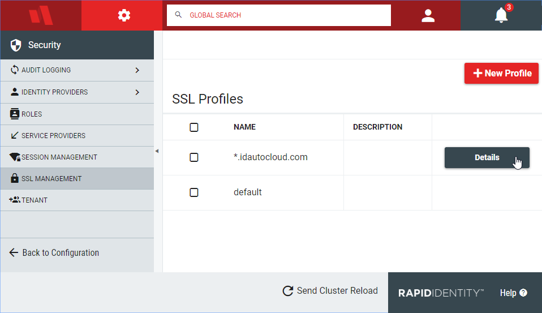The width and height of the screenshot is (542, 313).
Task: Click the SSL Profiles heading
Action: pyautogui.click(x=208, y=99)
